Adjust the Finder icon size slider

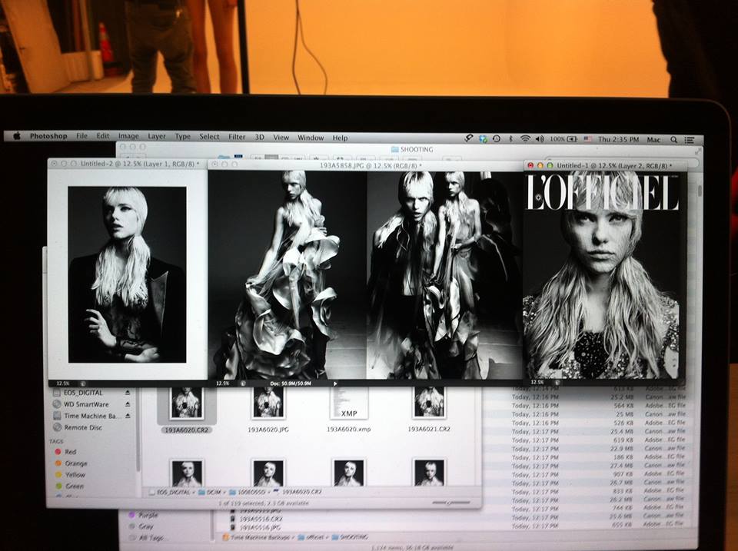(x=451, y=503)
